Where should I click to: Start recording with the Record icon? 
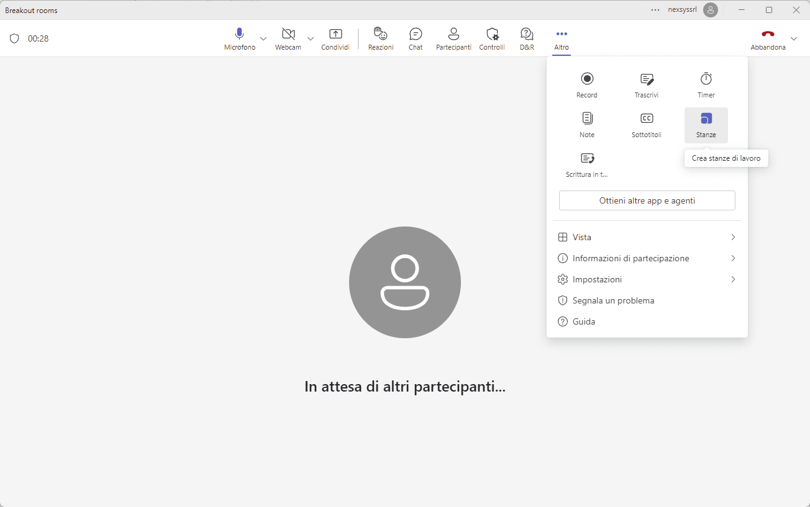[587, 86]
